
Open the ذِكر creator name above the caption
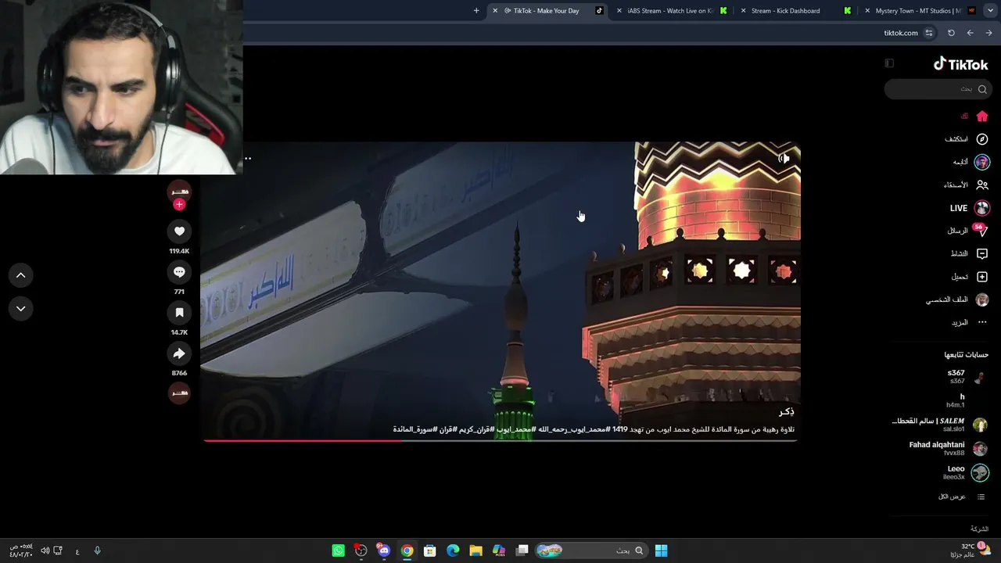(786, 411)
